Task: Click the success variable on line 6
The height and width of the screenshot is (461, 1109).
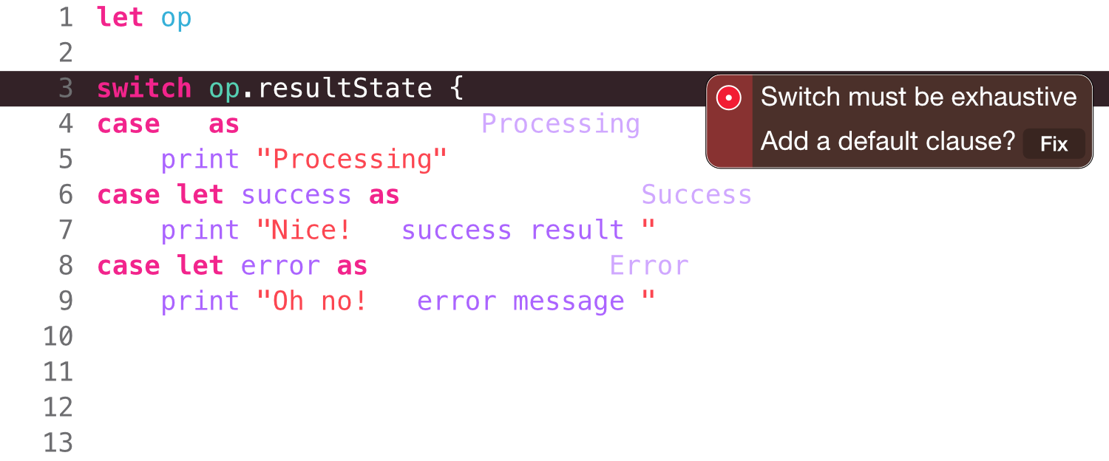Action: 296,195
